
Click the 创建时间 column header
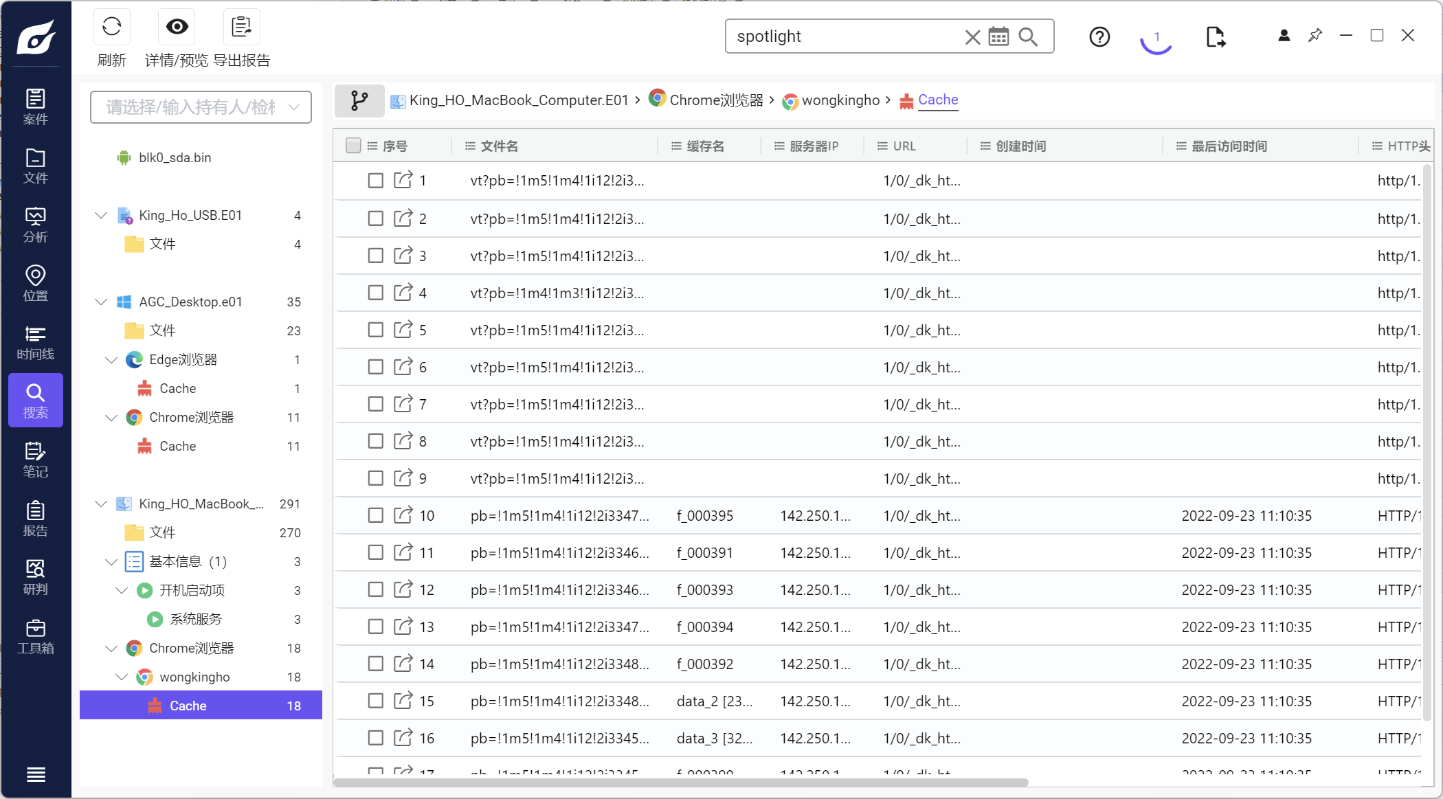pyautogui.click(x=1021, y=146)
